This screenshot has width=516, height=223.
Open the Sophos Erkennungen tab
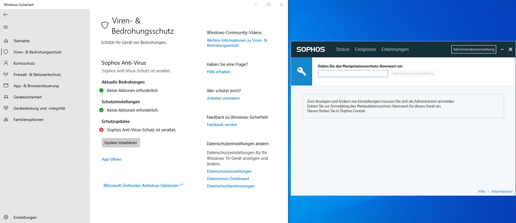pyautogui.click(x=395, y=49)
